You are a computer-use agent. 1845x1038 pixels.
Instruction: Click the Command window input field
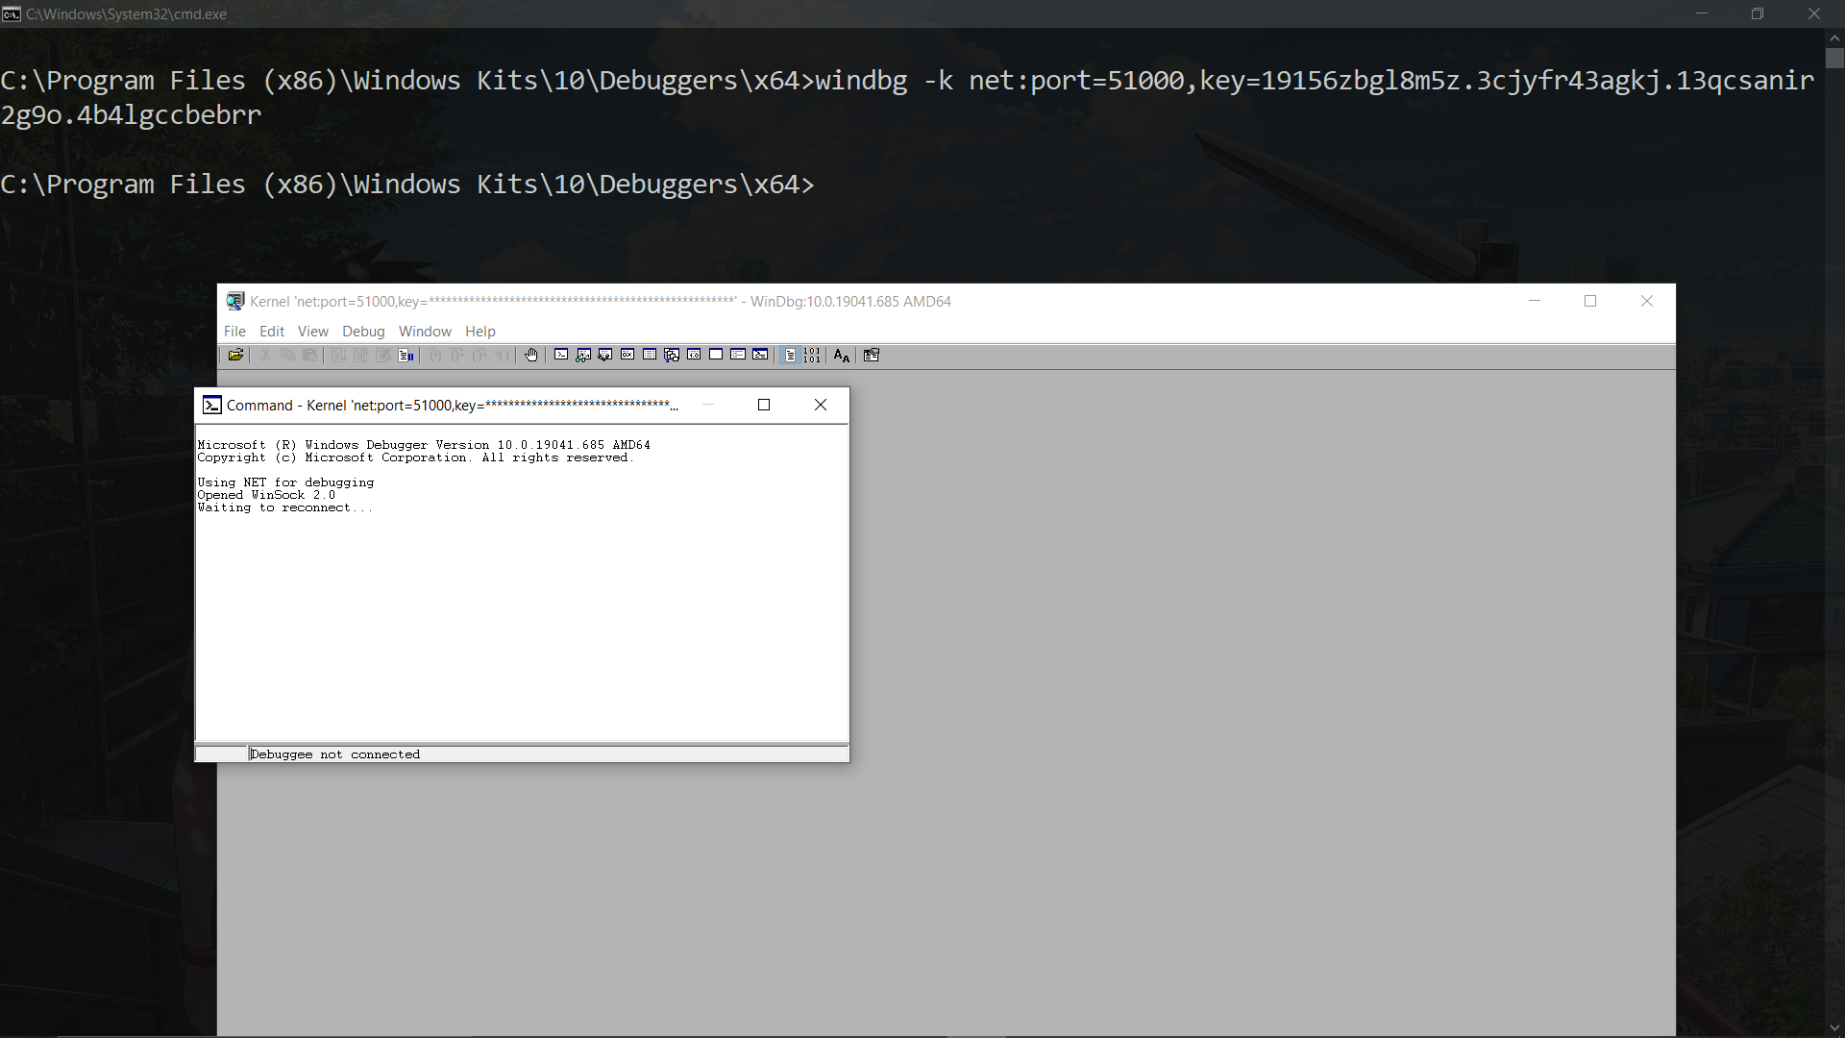(x=548, y=754)
